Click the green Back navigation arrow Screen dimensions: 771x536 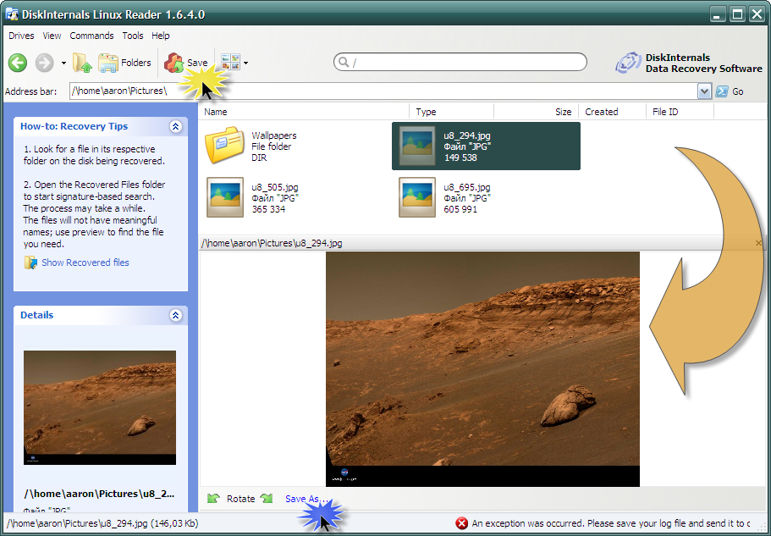point(18,63)
